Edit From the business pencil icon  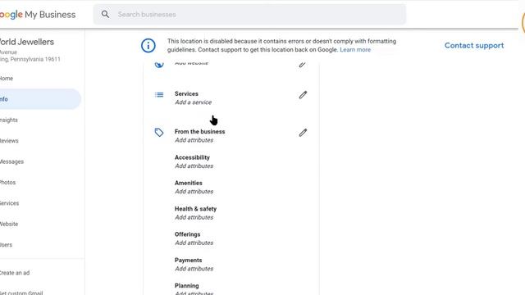303,133
